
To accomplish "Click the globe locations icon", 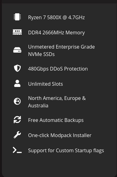I will pyautogui.click(x=17, y=101).
